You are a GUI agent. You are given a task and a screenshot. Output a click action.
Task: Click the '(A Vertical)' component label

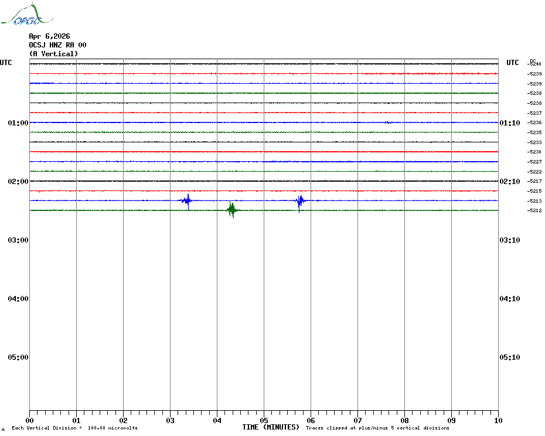53,53
